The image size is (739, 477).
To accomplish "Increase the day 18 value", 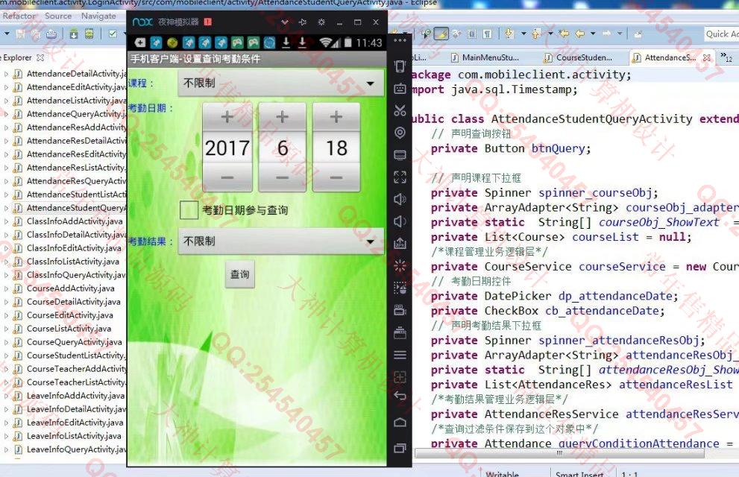I will [336, 117].
